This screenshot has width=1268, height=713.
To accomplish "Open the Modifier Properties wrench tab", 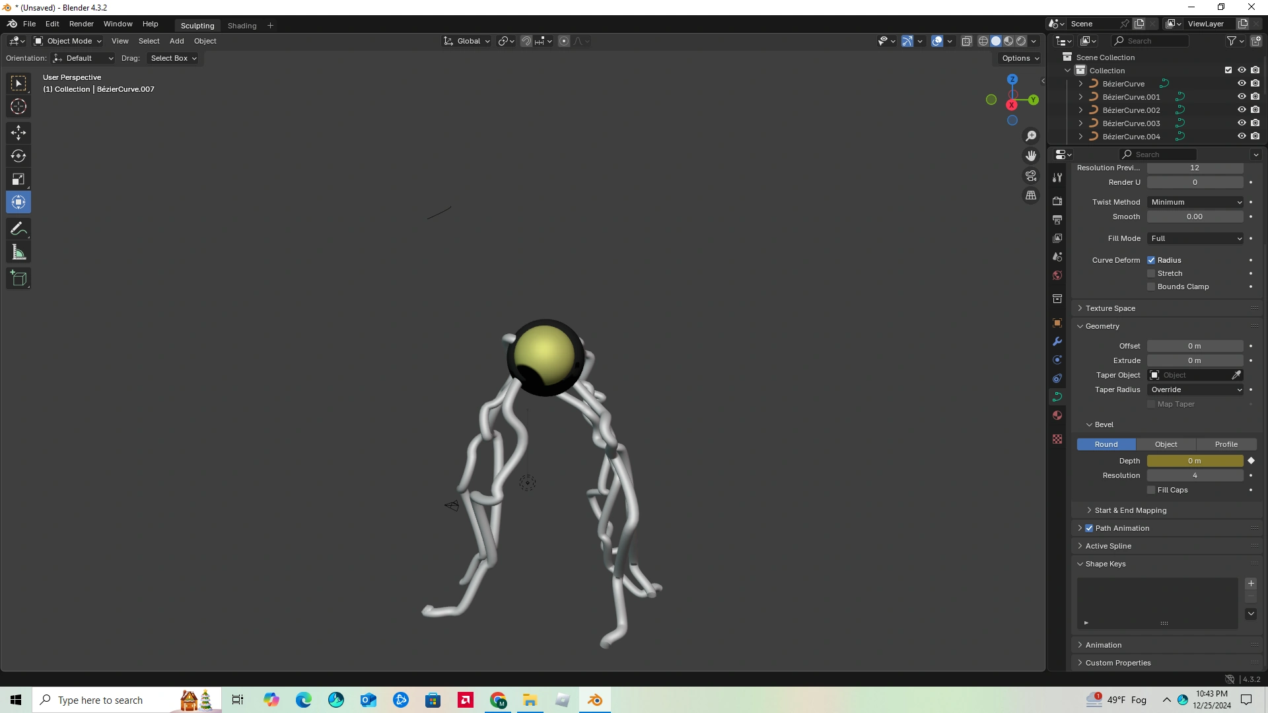I will [x=1057, y=342].
